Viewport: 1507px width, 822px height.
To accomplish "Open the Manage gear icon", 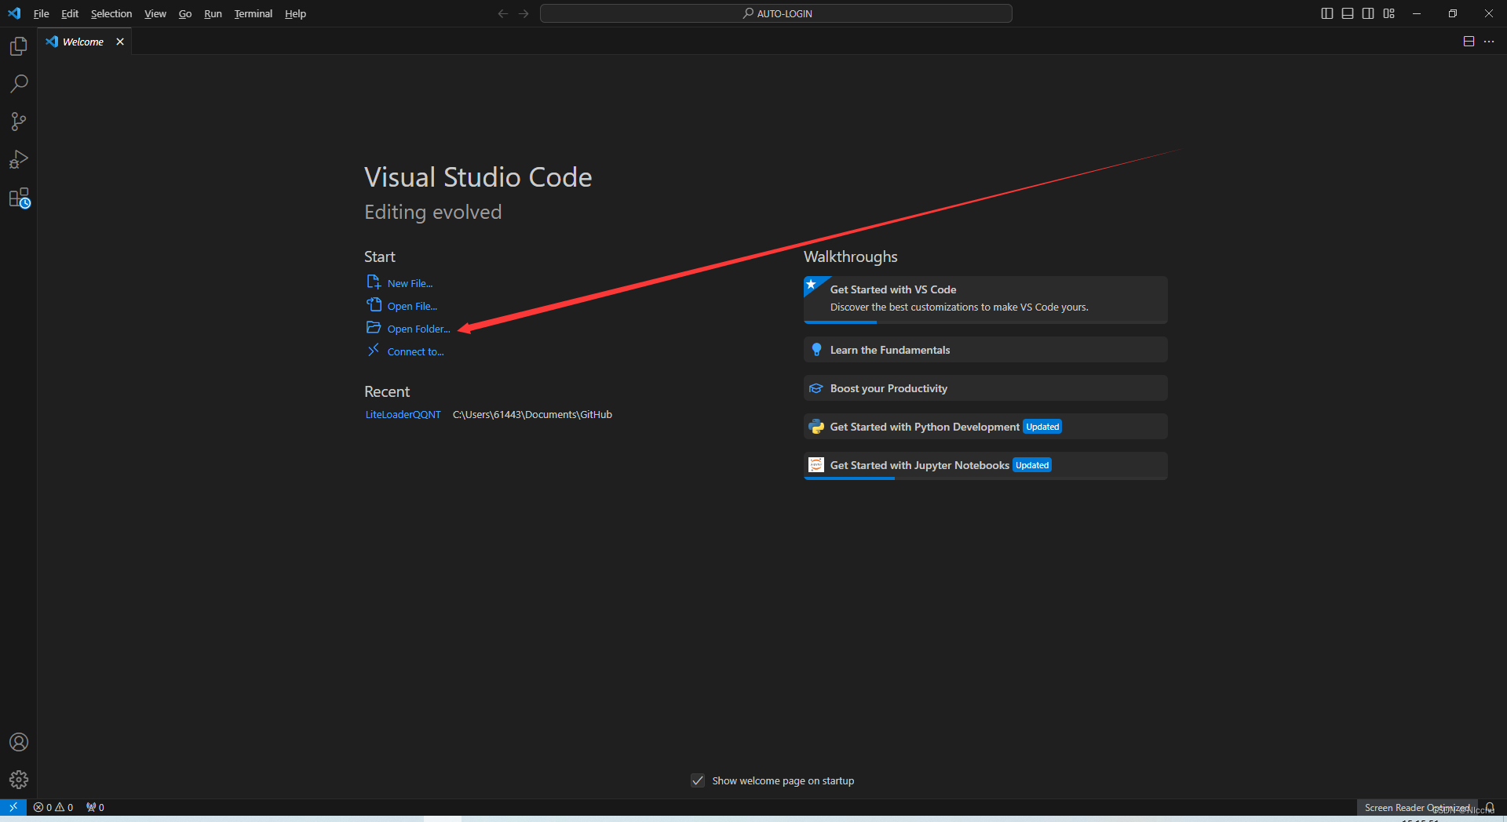I will [19, 780].
